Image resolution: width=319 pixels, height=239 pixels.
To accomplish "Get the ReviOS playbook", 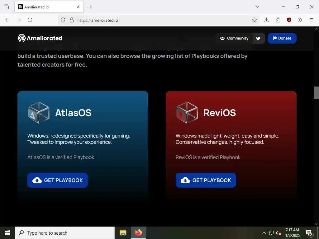I will [206, 180].
